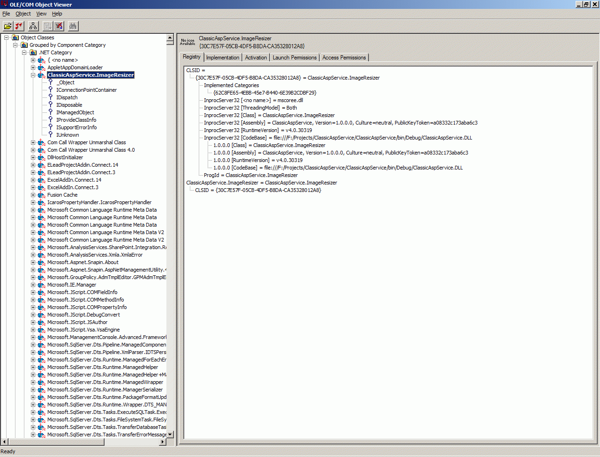Switch to the Implementation tab
Screen dimensions: 600x457
pos(223,58)
